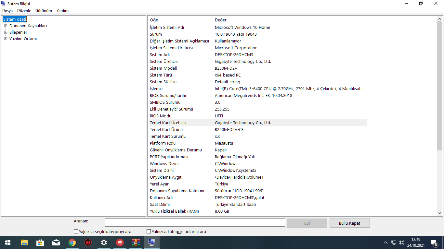Expand the Bileşenler tree node
The image size is (444, 249).
[x=6, y=32]
